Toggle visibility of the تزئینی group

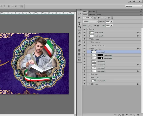click(x=84, y=39)
